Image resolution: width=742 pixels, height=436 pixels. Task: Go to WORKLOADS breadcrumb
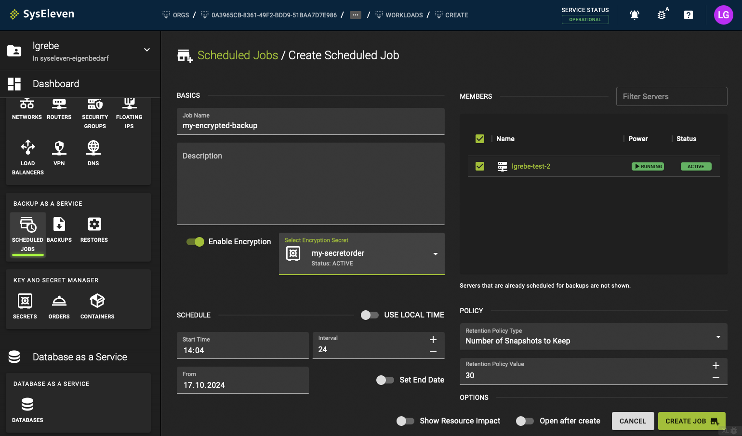(x=399, y=15)
